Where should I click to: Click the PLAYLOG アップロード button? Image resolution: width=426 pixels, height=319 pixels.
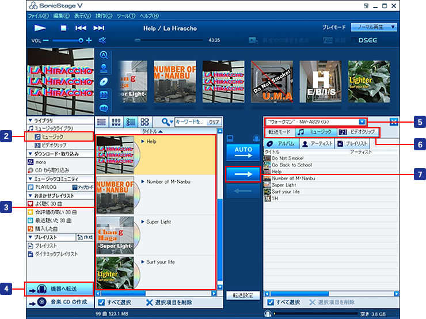(x=82, y=187)
